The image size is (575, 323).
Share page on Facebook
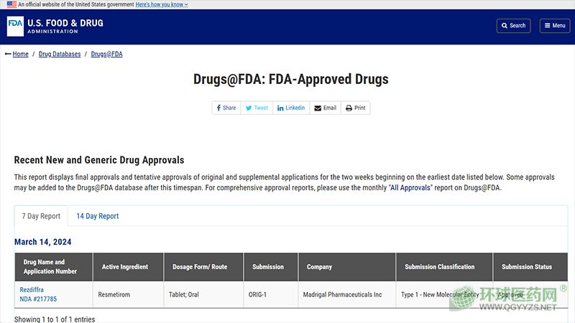click(x=226, y=108)
